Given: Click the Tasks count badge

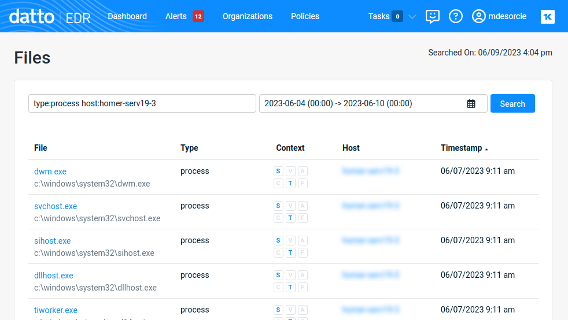Looking at the screenshot, I should pyautogui.click(x=397, y=16).
